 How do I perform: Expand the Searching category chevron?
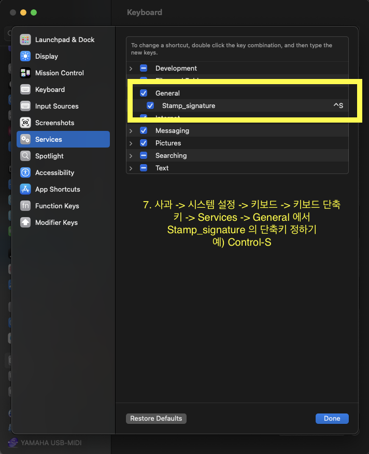click(131, 155)
